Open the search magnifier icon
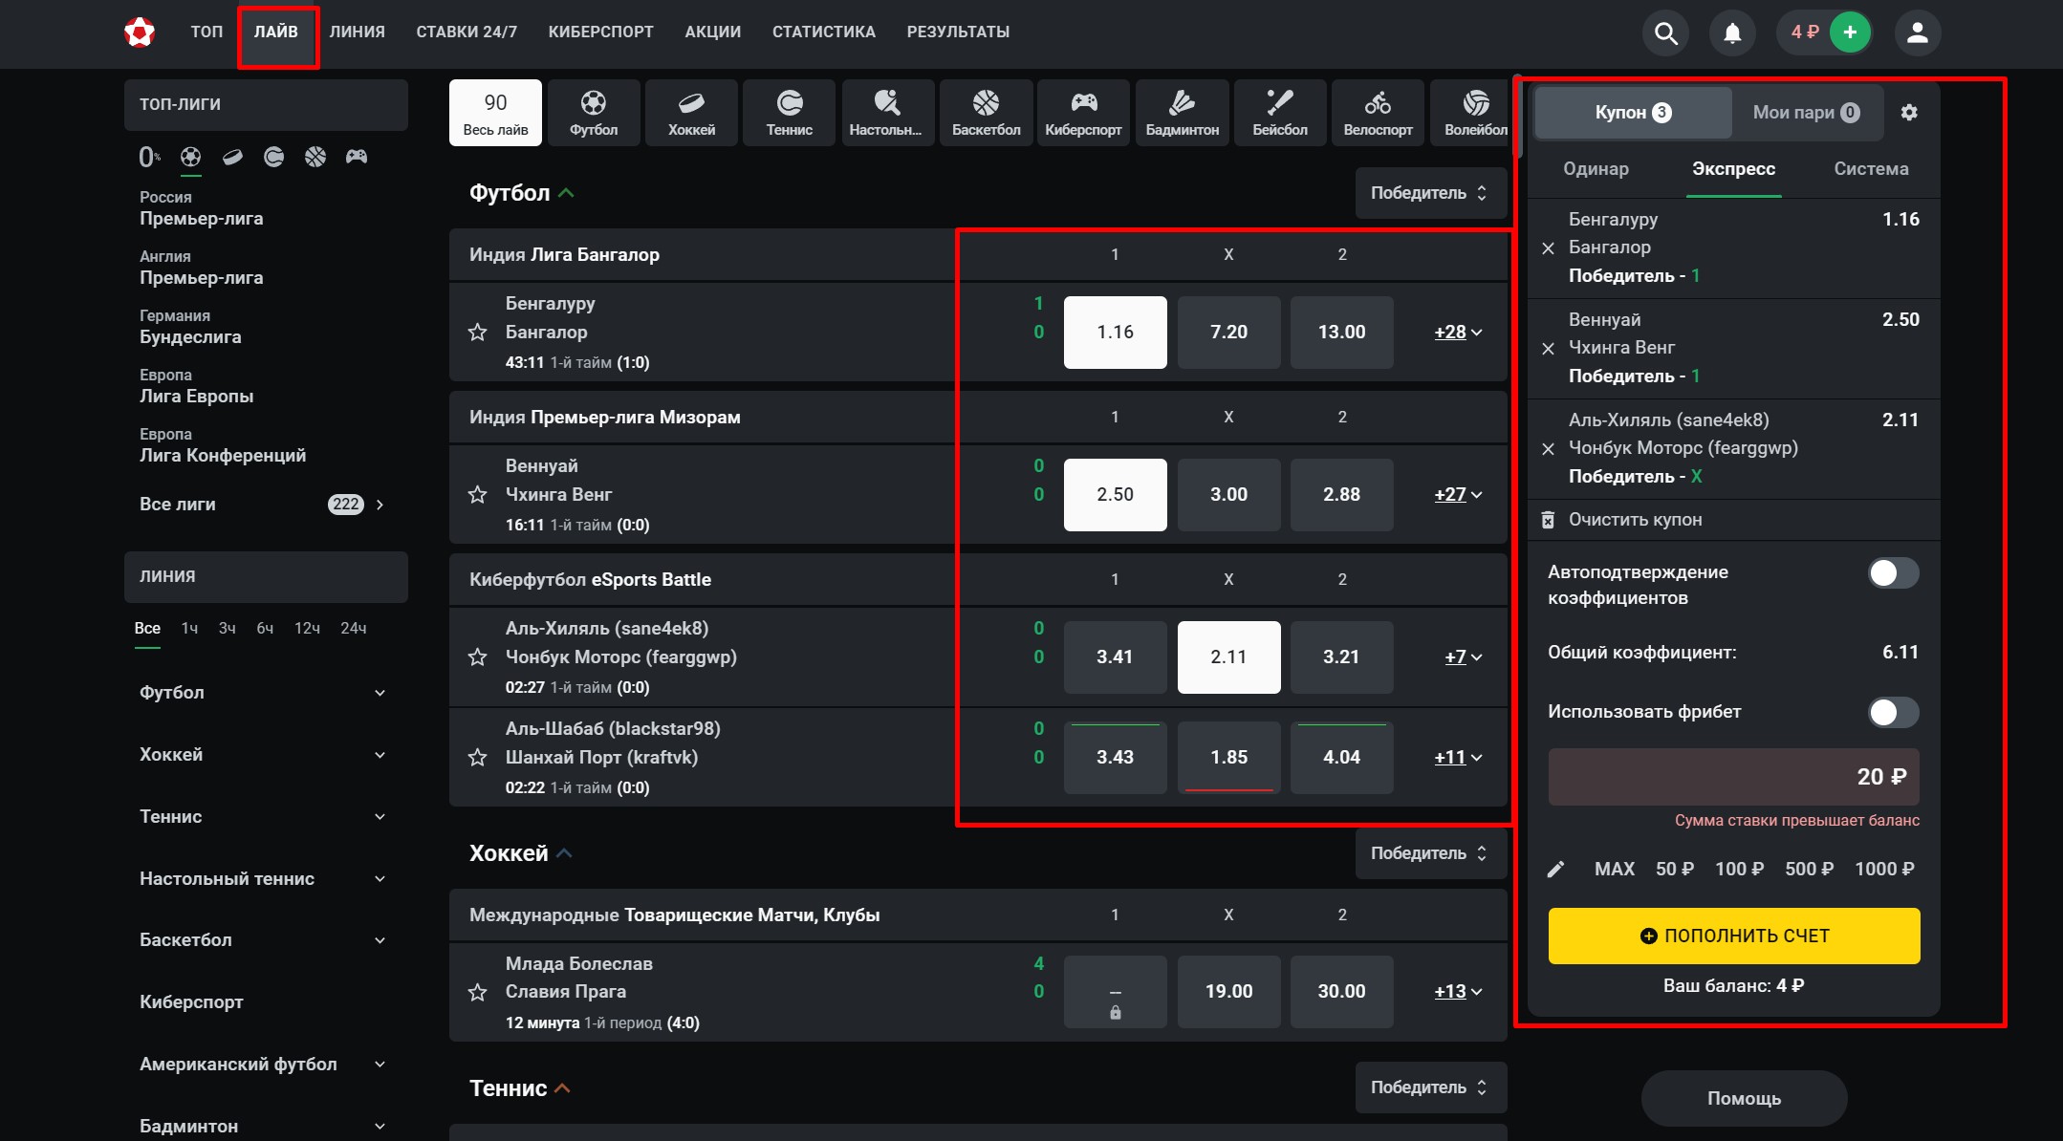2063x1141 pixels. pyautogui.click(x=1665, y=33)
